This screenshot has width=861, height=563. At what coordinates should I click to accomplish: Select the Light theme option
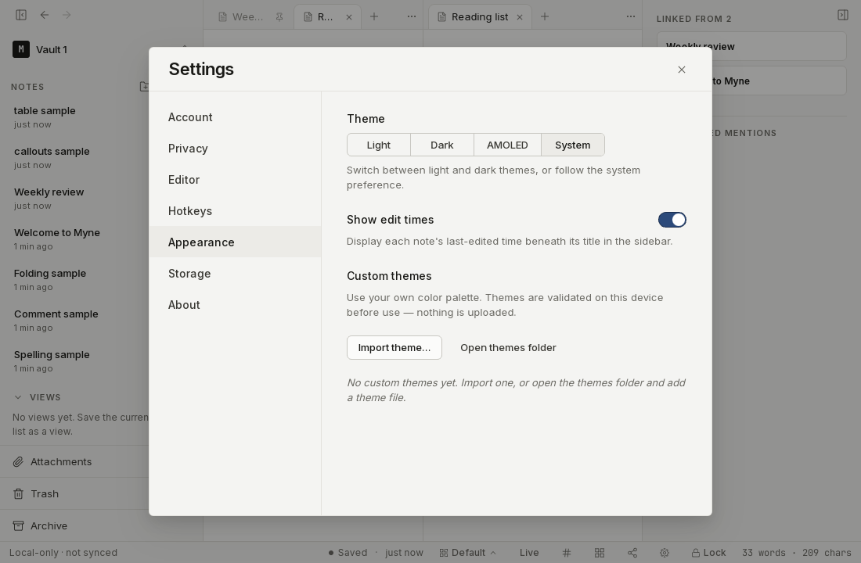(x=378, y=145)
